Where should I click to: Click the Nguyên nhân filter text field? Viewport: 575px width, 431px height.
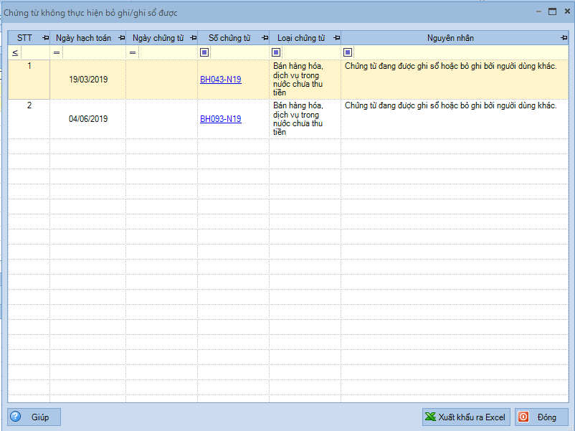click(x=459, y=52)
